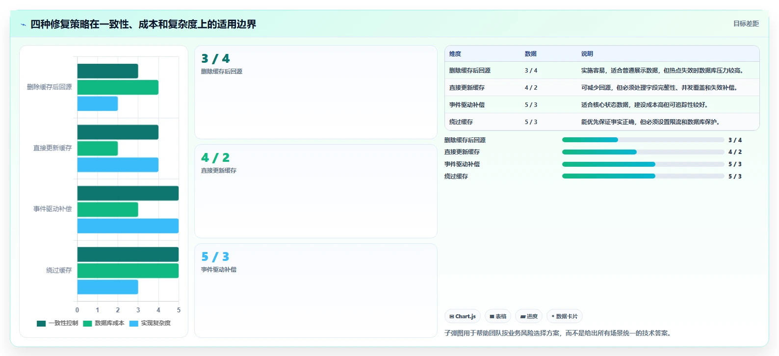Screen dimensions: 779x356
Task: Click the 4 / 2 value beside the progress bar
Action: tap(735, 152)
